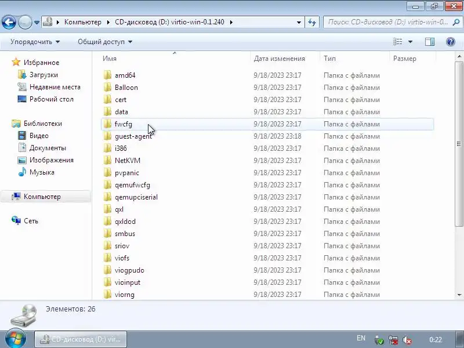Viewport: 464px width, 348px height.
Task: Click the scrollbar down arrow in file list
Action: (459, 295)
